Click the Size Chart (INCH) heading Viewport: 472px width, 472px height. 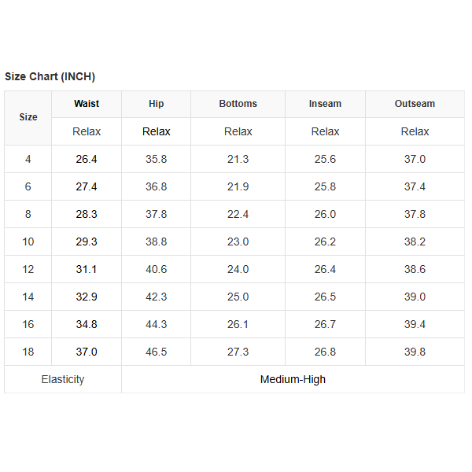tap(50, 76)
